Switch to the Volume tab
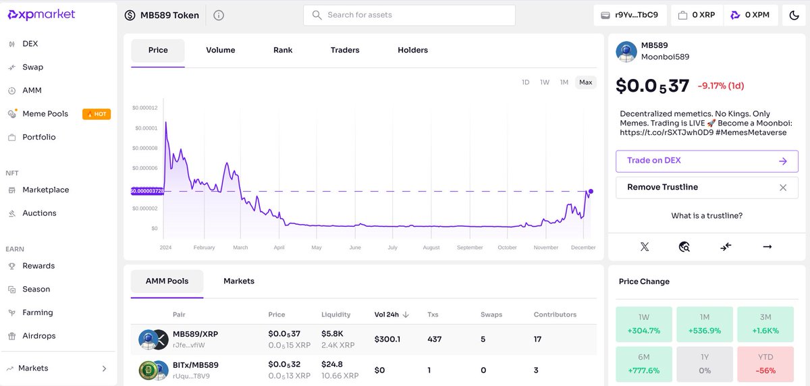Viewport: 810px width, 386px height. [x=221, y=50]
